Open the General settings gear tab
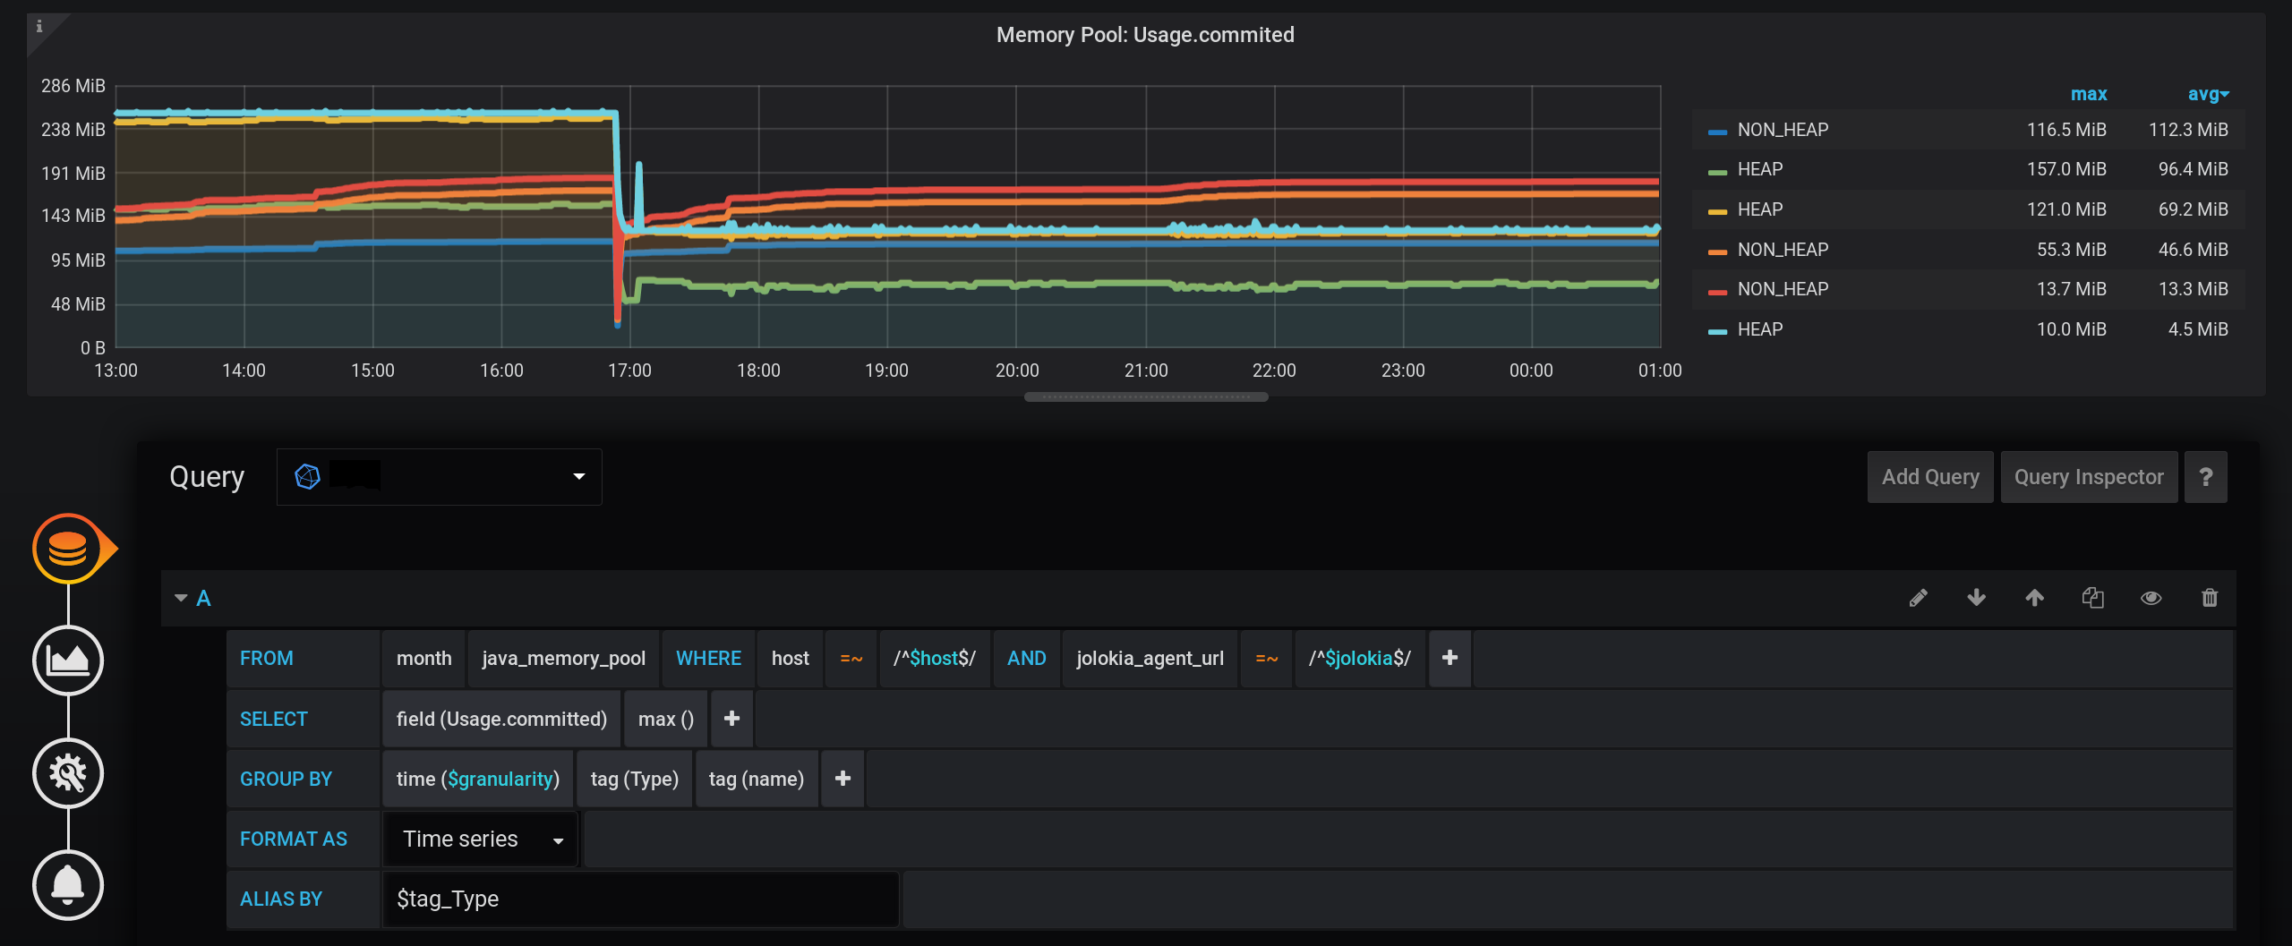 point(69,772)
